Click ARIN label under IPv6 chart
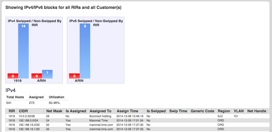The height and width of the screenshot is (132, 272). tap(79, 81)
